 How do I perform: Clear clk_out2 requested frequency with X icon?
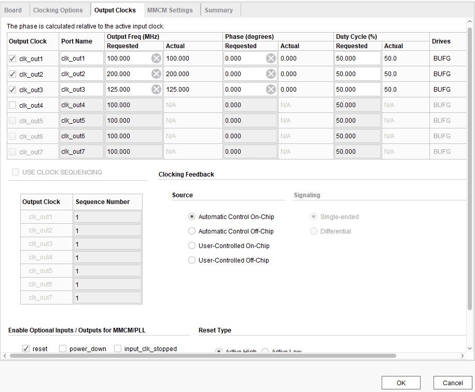[156, 74]
